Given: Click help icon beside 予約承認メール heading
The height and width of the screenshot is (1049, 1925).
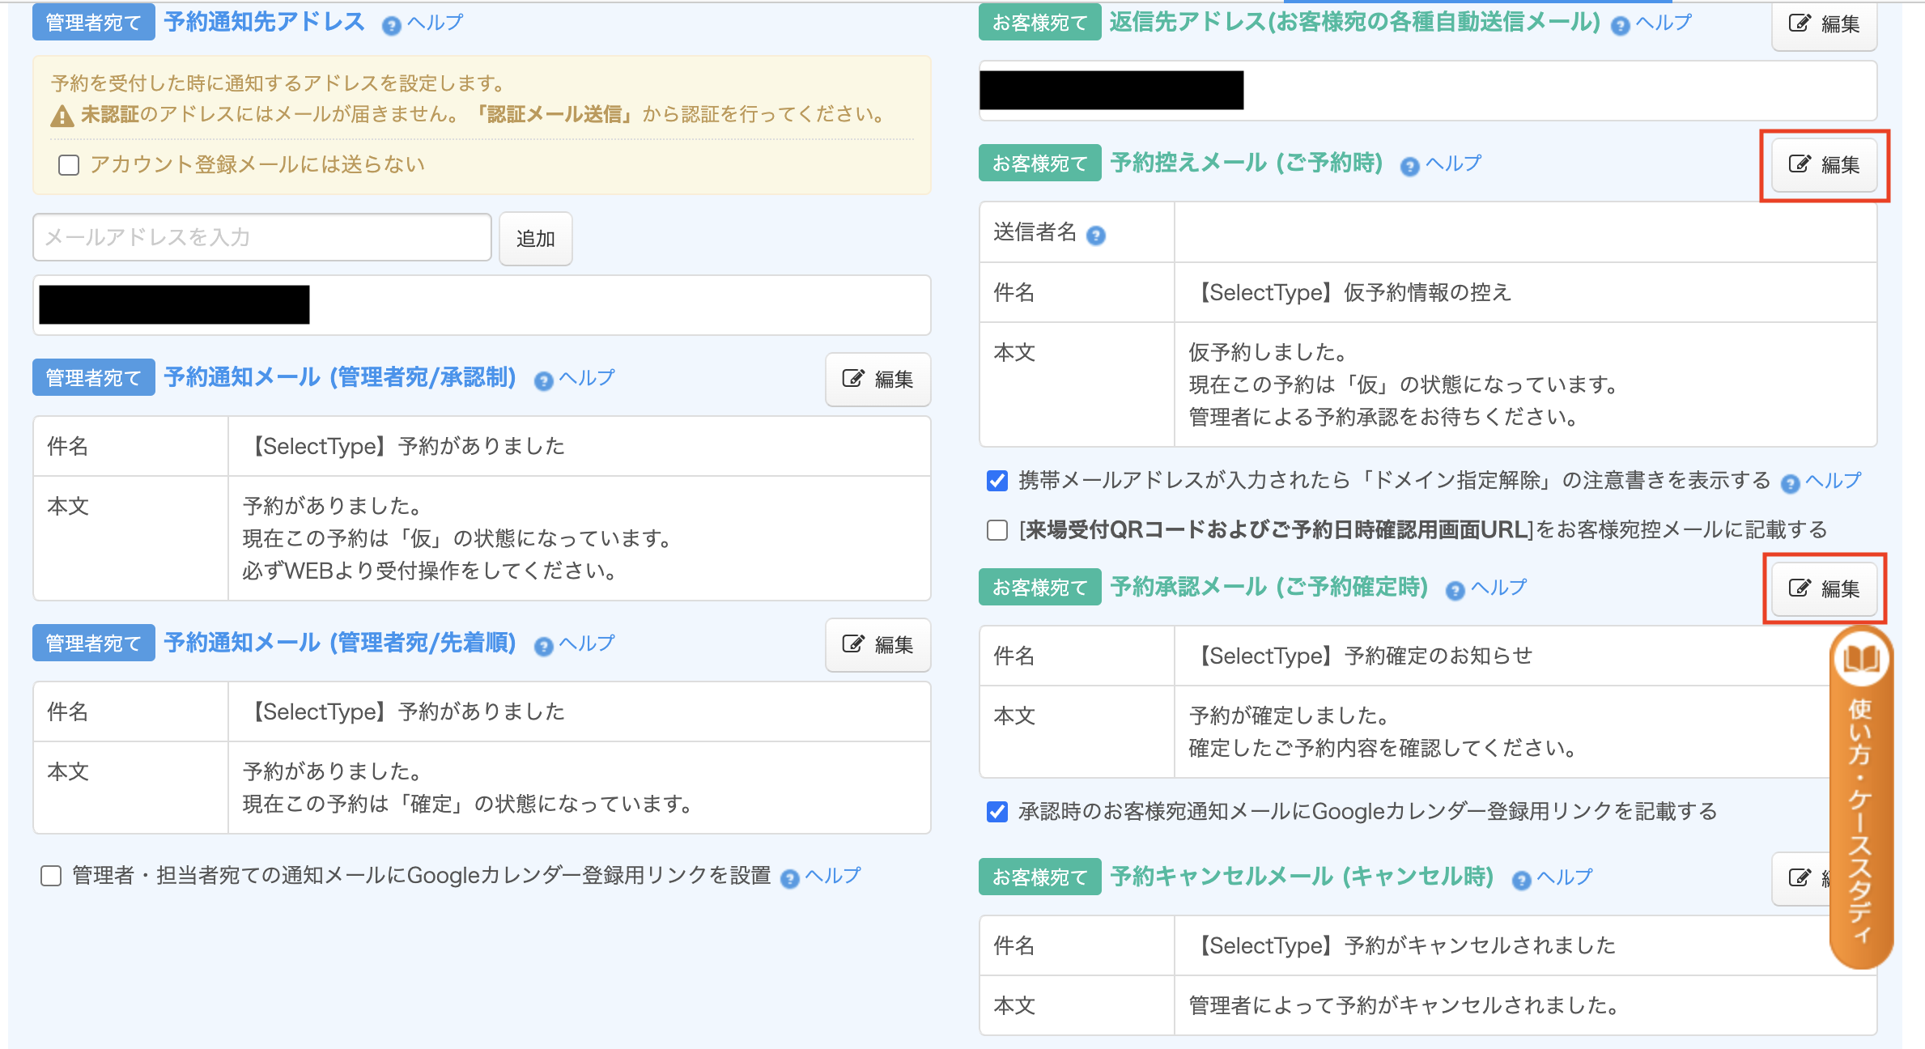Looking at the screenshot, I should (1455, 591).
